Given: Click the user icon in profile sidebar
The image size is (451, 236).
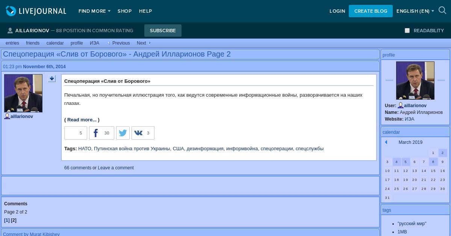Looking at the screenshot, I should [401, 106].
